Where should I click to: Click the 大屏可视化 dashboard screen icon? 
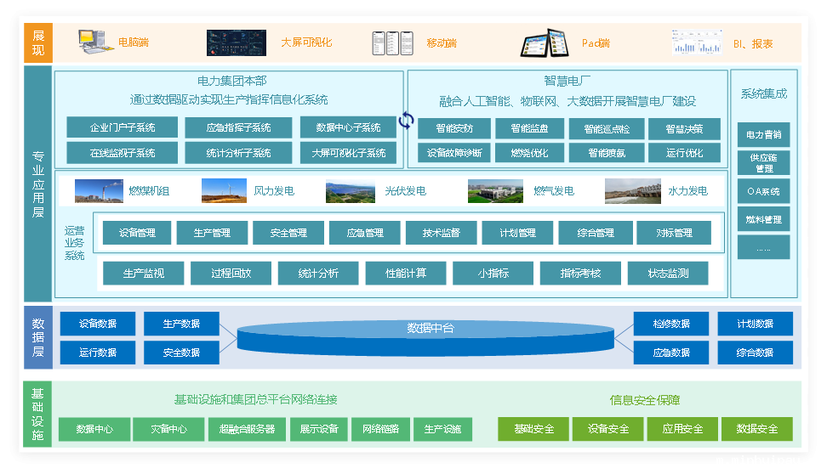pyautogui.click(x=236, y=42)
